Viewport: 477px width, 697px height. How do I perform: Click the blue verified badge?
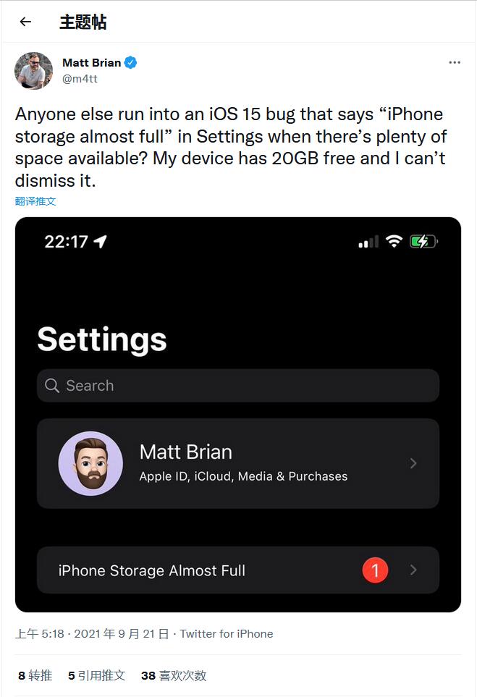131,63
